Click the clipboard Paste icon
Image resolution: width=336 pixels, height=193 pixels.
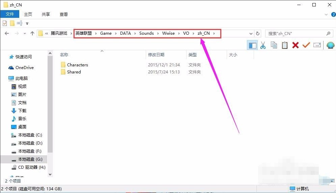point(285,45)
